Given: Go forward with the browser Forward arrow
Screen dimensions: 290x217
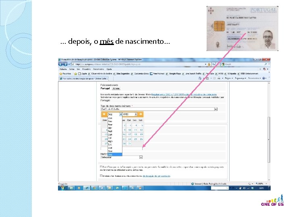Looking at the screenshot, I should click(x=65, y=64).
